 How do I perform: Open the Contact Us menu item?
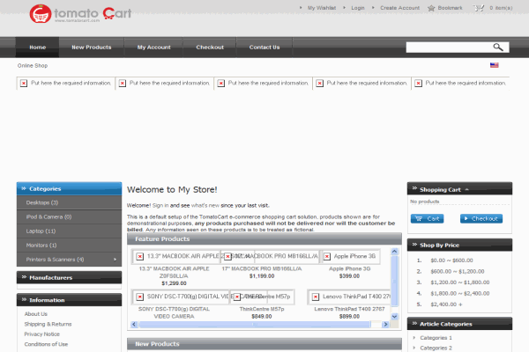click(264, 47)
